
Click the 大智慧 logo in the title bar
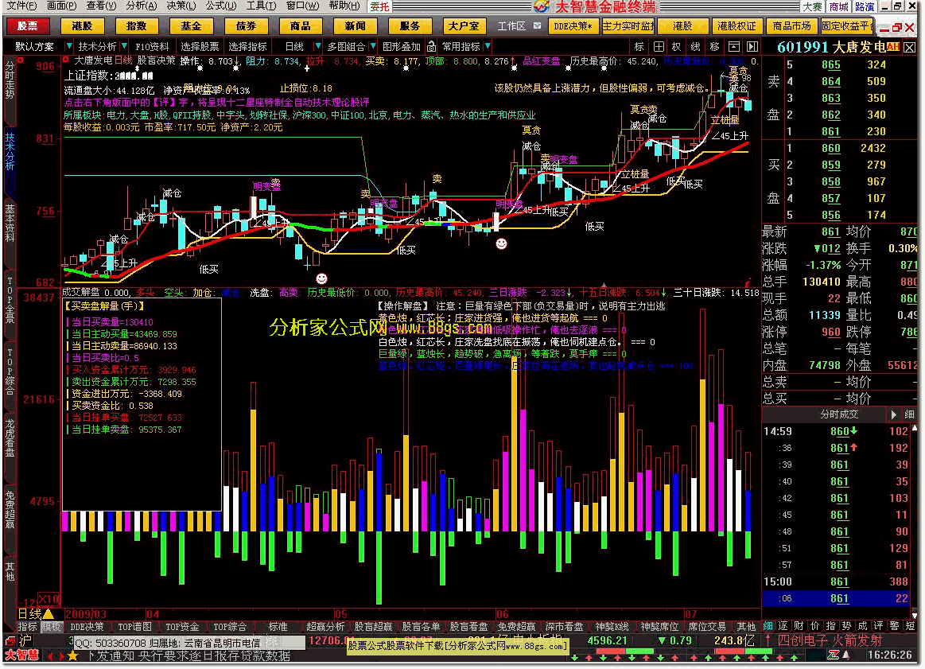pyautogui.click(x=542, y=6)
